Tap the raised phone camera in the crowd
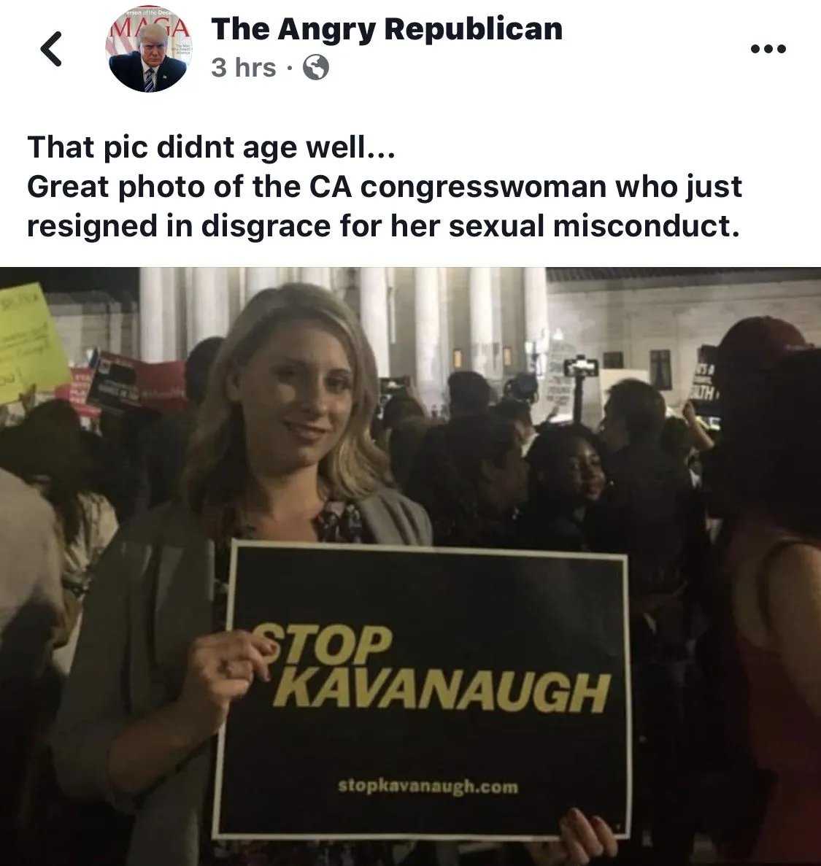Viewport: 821px width, 866px height. 580,367
